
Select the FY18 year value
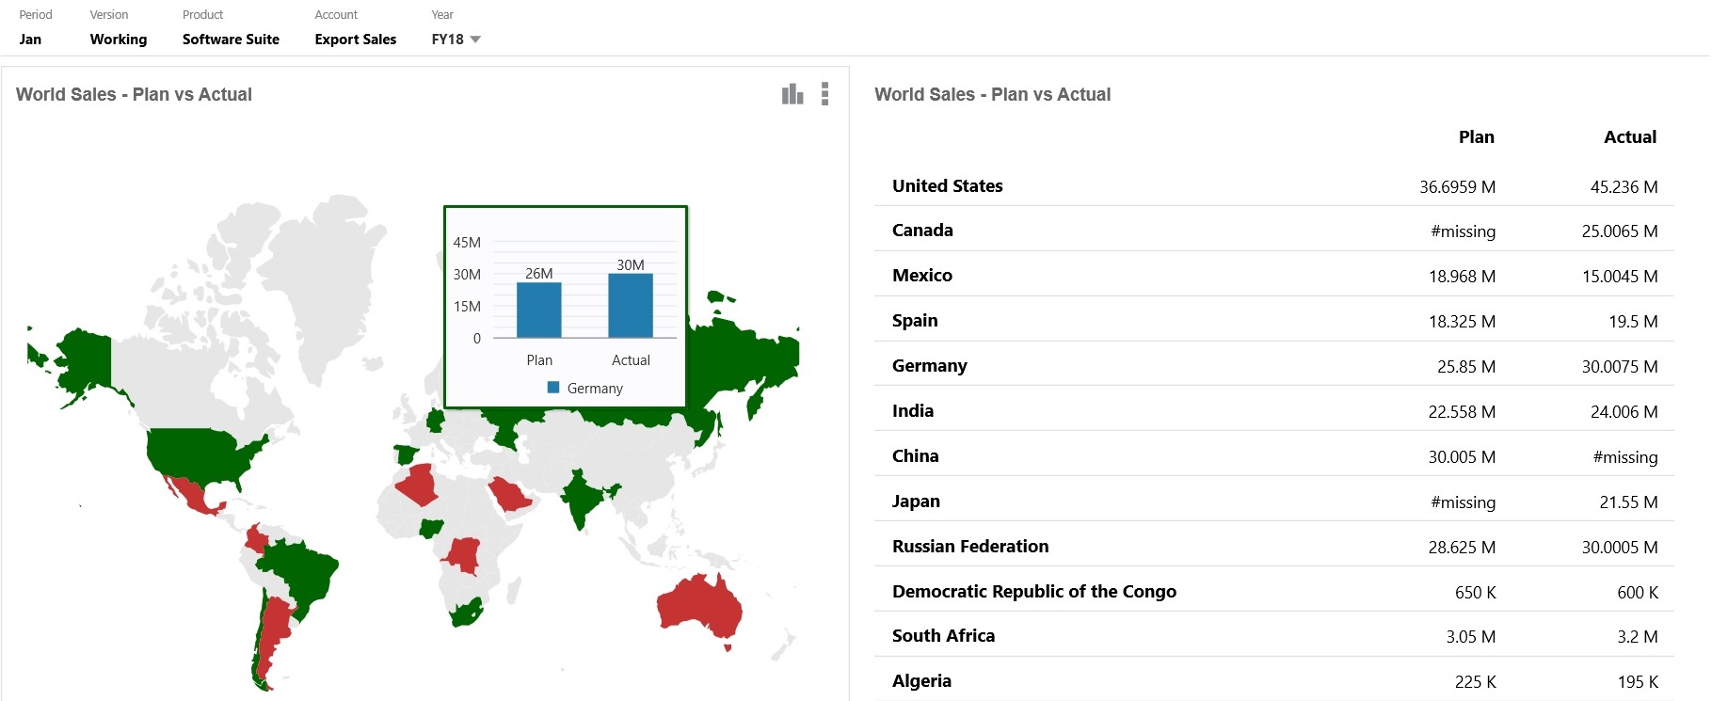pyautogui.click(x=447, y=40)
